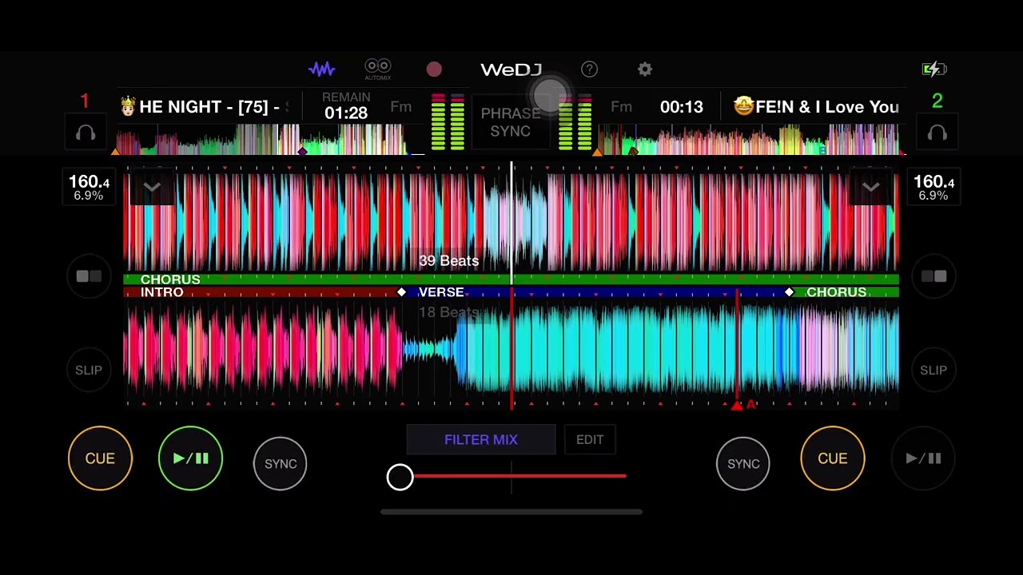Screen dimensions: 1023x575
Task: Toggle deck 2 headphone cue
Action: [937, 133]
